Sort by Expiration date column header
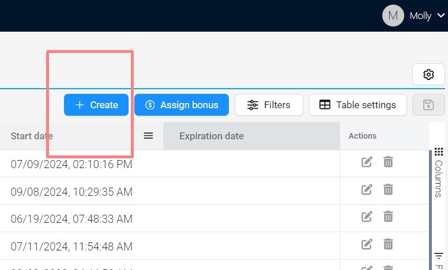The height and width of the screenshot is (270, 448). point(212,136)
